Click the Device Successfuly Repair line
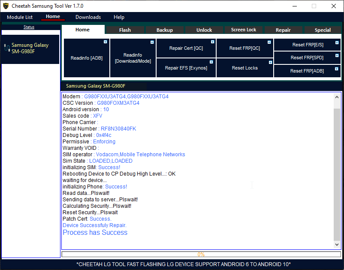The height and width of the screenshot is (270, 344). click(94, 225)
